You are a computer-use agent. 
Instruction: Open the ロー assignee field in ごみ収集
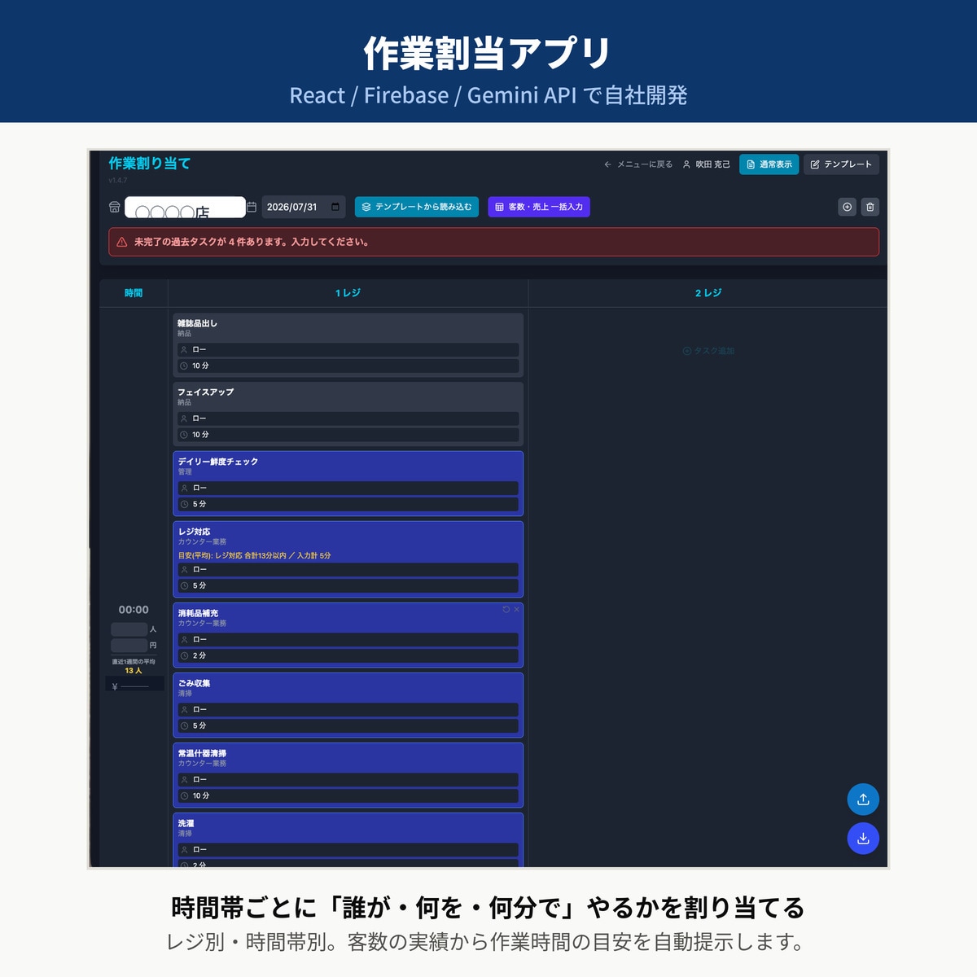click(x=348, y=710)
